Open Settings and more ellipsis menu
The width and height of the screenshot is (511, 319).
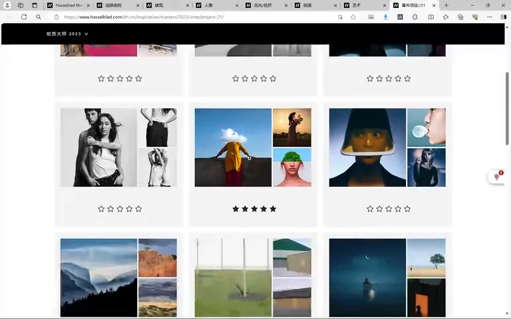coord(490,17)
